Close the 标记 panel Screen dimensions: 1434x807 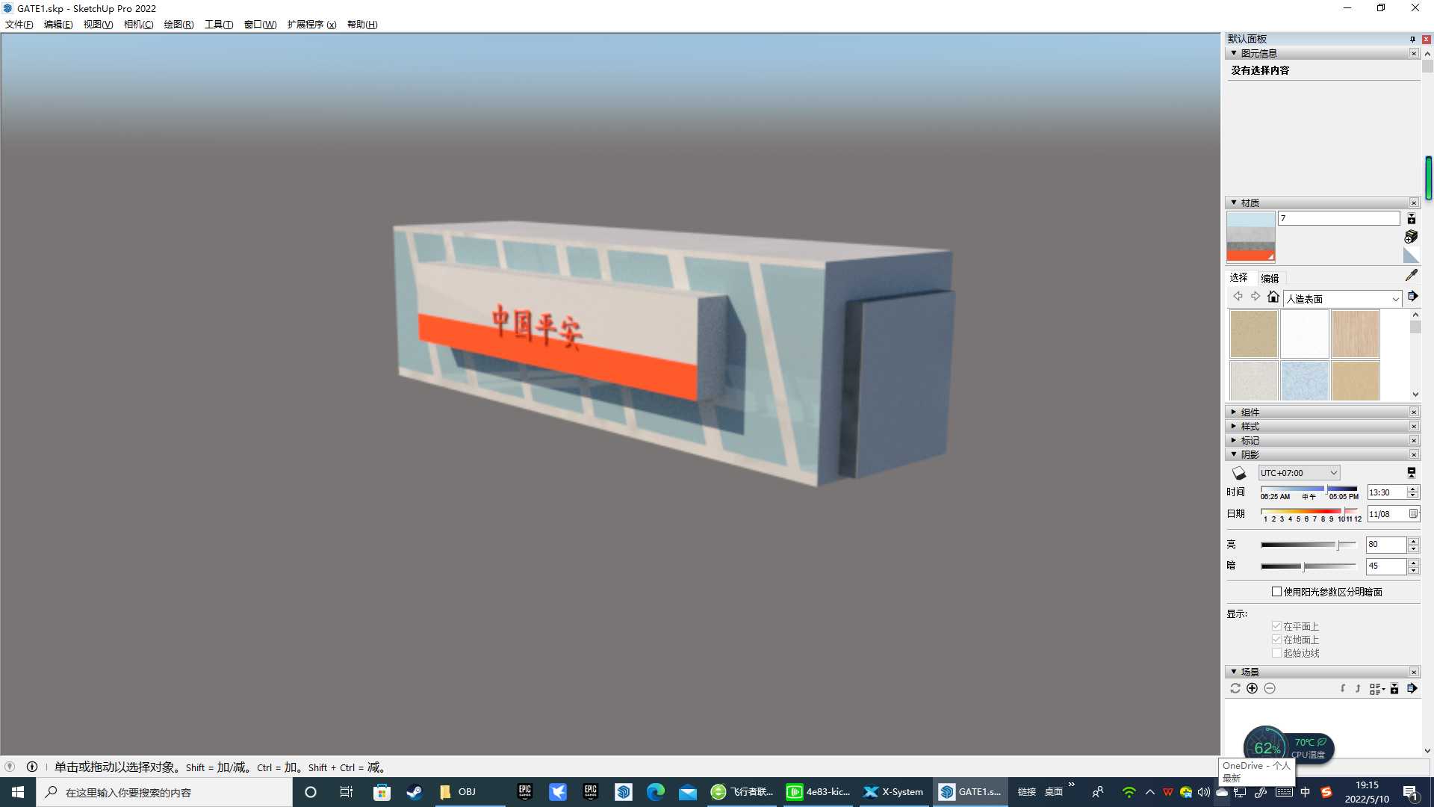[x=1414, y=441]
